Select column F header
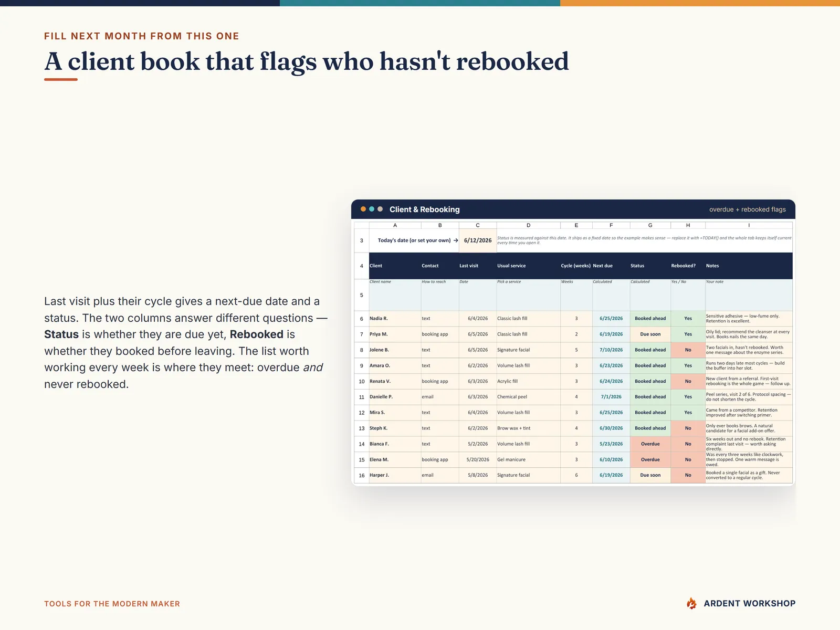 coord(611,225)
